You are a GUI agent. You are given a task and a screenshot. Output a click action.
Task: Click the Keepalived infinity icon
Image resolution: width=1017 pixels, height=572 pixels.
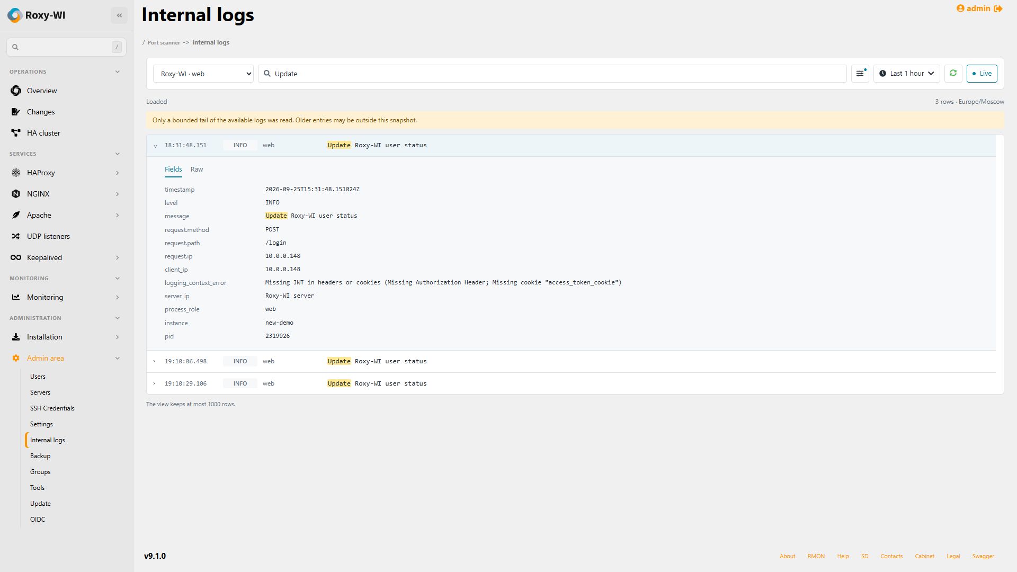point(16,257)
